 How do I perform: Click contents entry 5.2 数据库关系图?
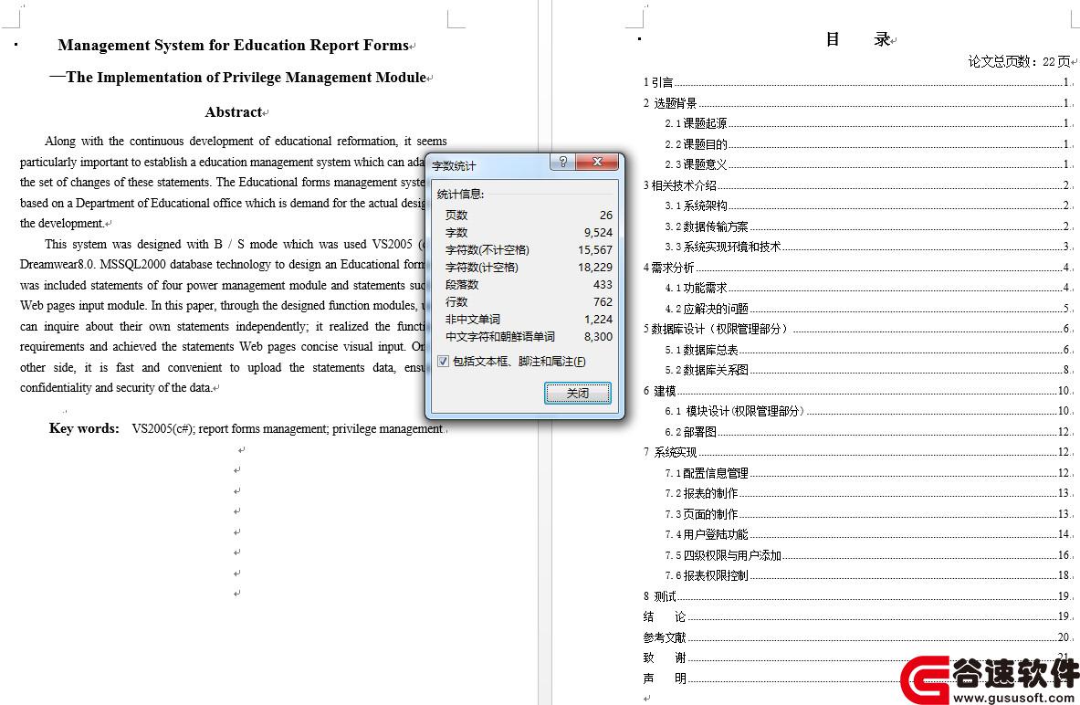[x=867, y=369]
